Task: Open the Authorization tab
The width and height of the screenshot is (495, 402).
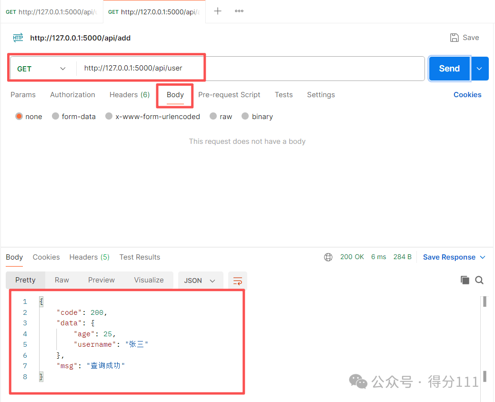Action: pos(72,95)
